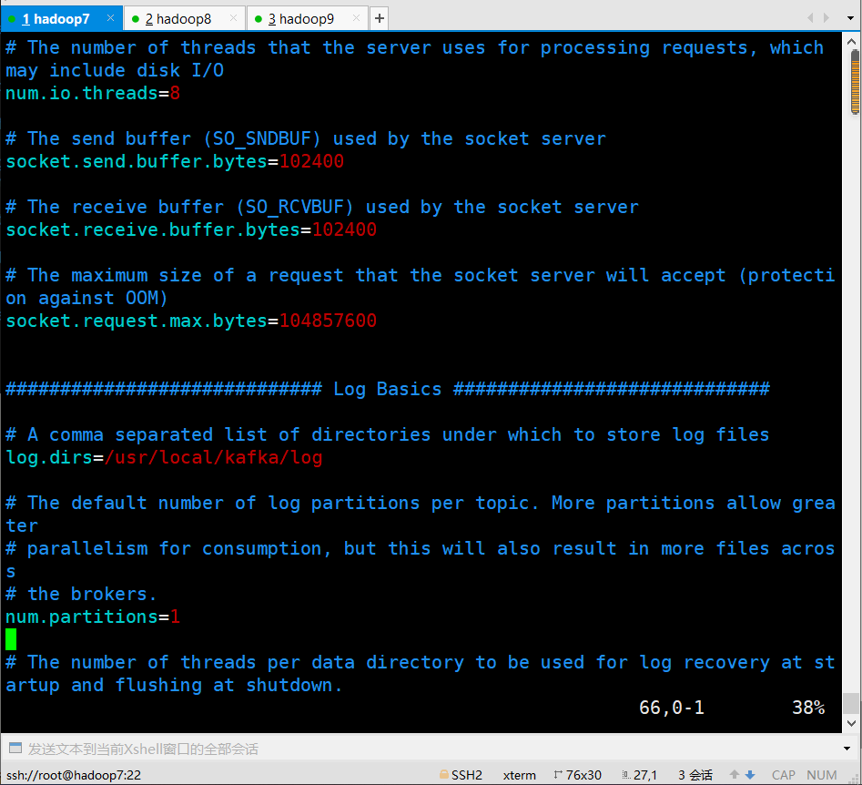Viewport: 862px width, 785px height.
Task: Click the NUM indicator in status bar
Action: tap(822, 775)
